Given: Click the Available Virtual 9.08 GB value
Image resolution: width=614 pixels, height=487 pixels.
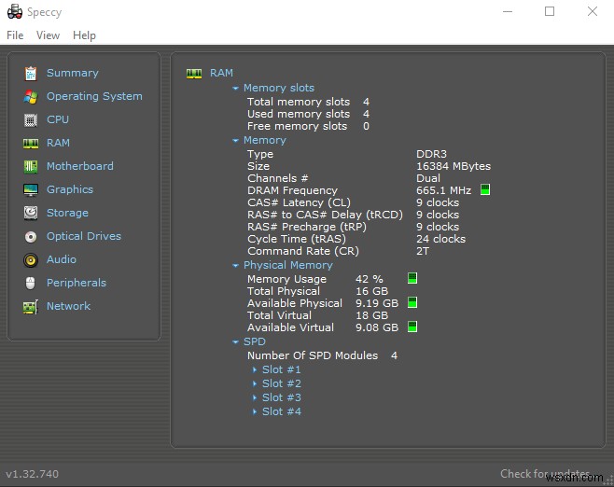Looking at the screenshot, I should 377,327.
